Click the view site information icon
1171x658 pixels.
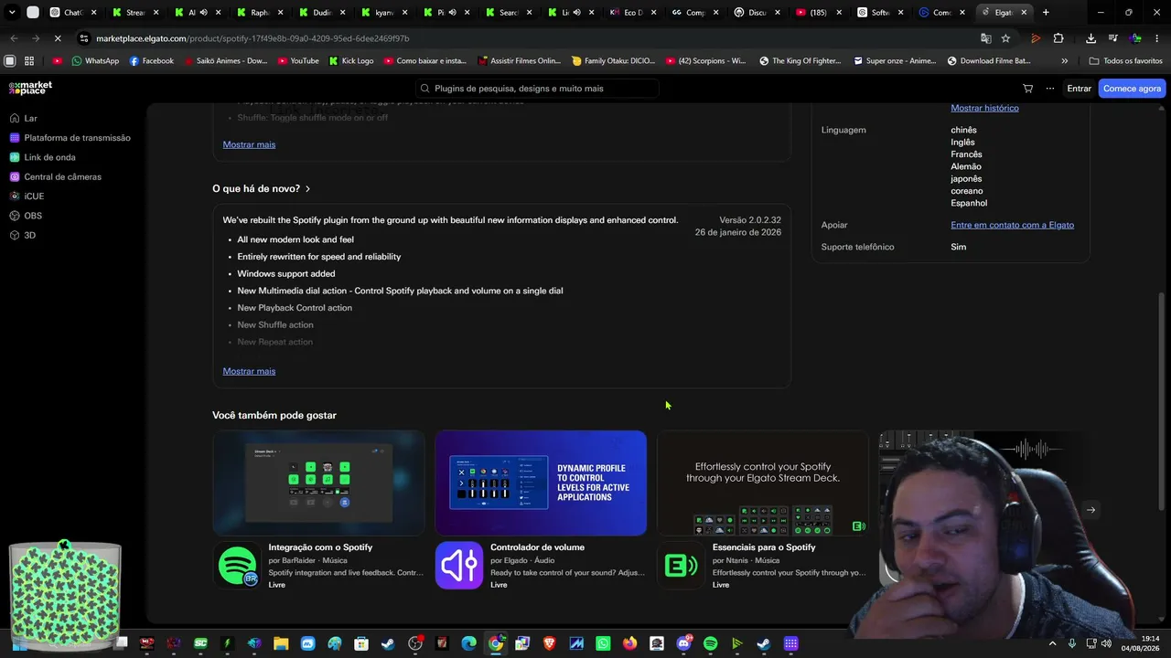tap(84, 38)
